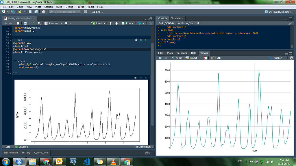Image resolution: width=296 pixels, height=166 pixels.
Task: Open Preview options dropdown arrow
Action: pos(61,24)
